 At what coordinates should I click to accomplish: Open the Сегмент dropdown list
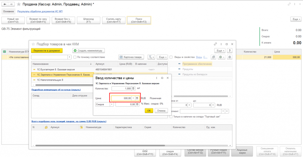point(223,111)
